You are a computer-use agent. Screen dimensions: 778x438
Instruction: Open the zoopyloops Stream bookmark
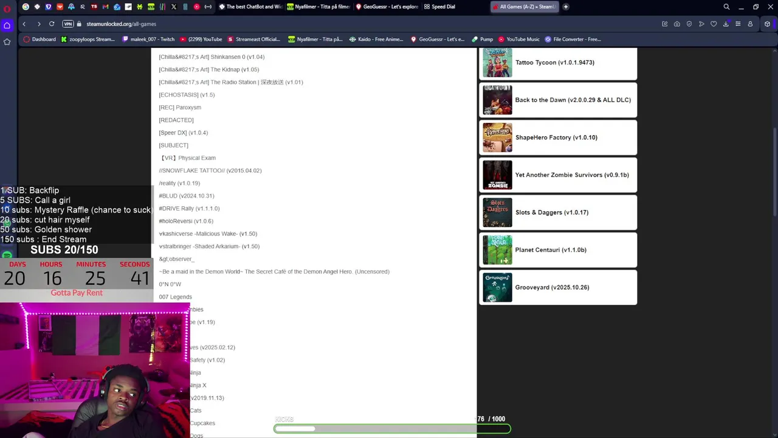[88, 39]
